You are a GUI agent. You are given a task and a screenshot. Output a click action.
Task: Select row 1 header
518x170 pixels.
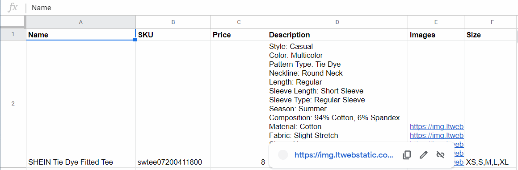13,35
